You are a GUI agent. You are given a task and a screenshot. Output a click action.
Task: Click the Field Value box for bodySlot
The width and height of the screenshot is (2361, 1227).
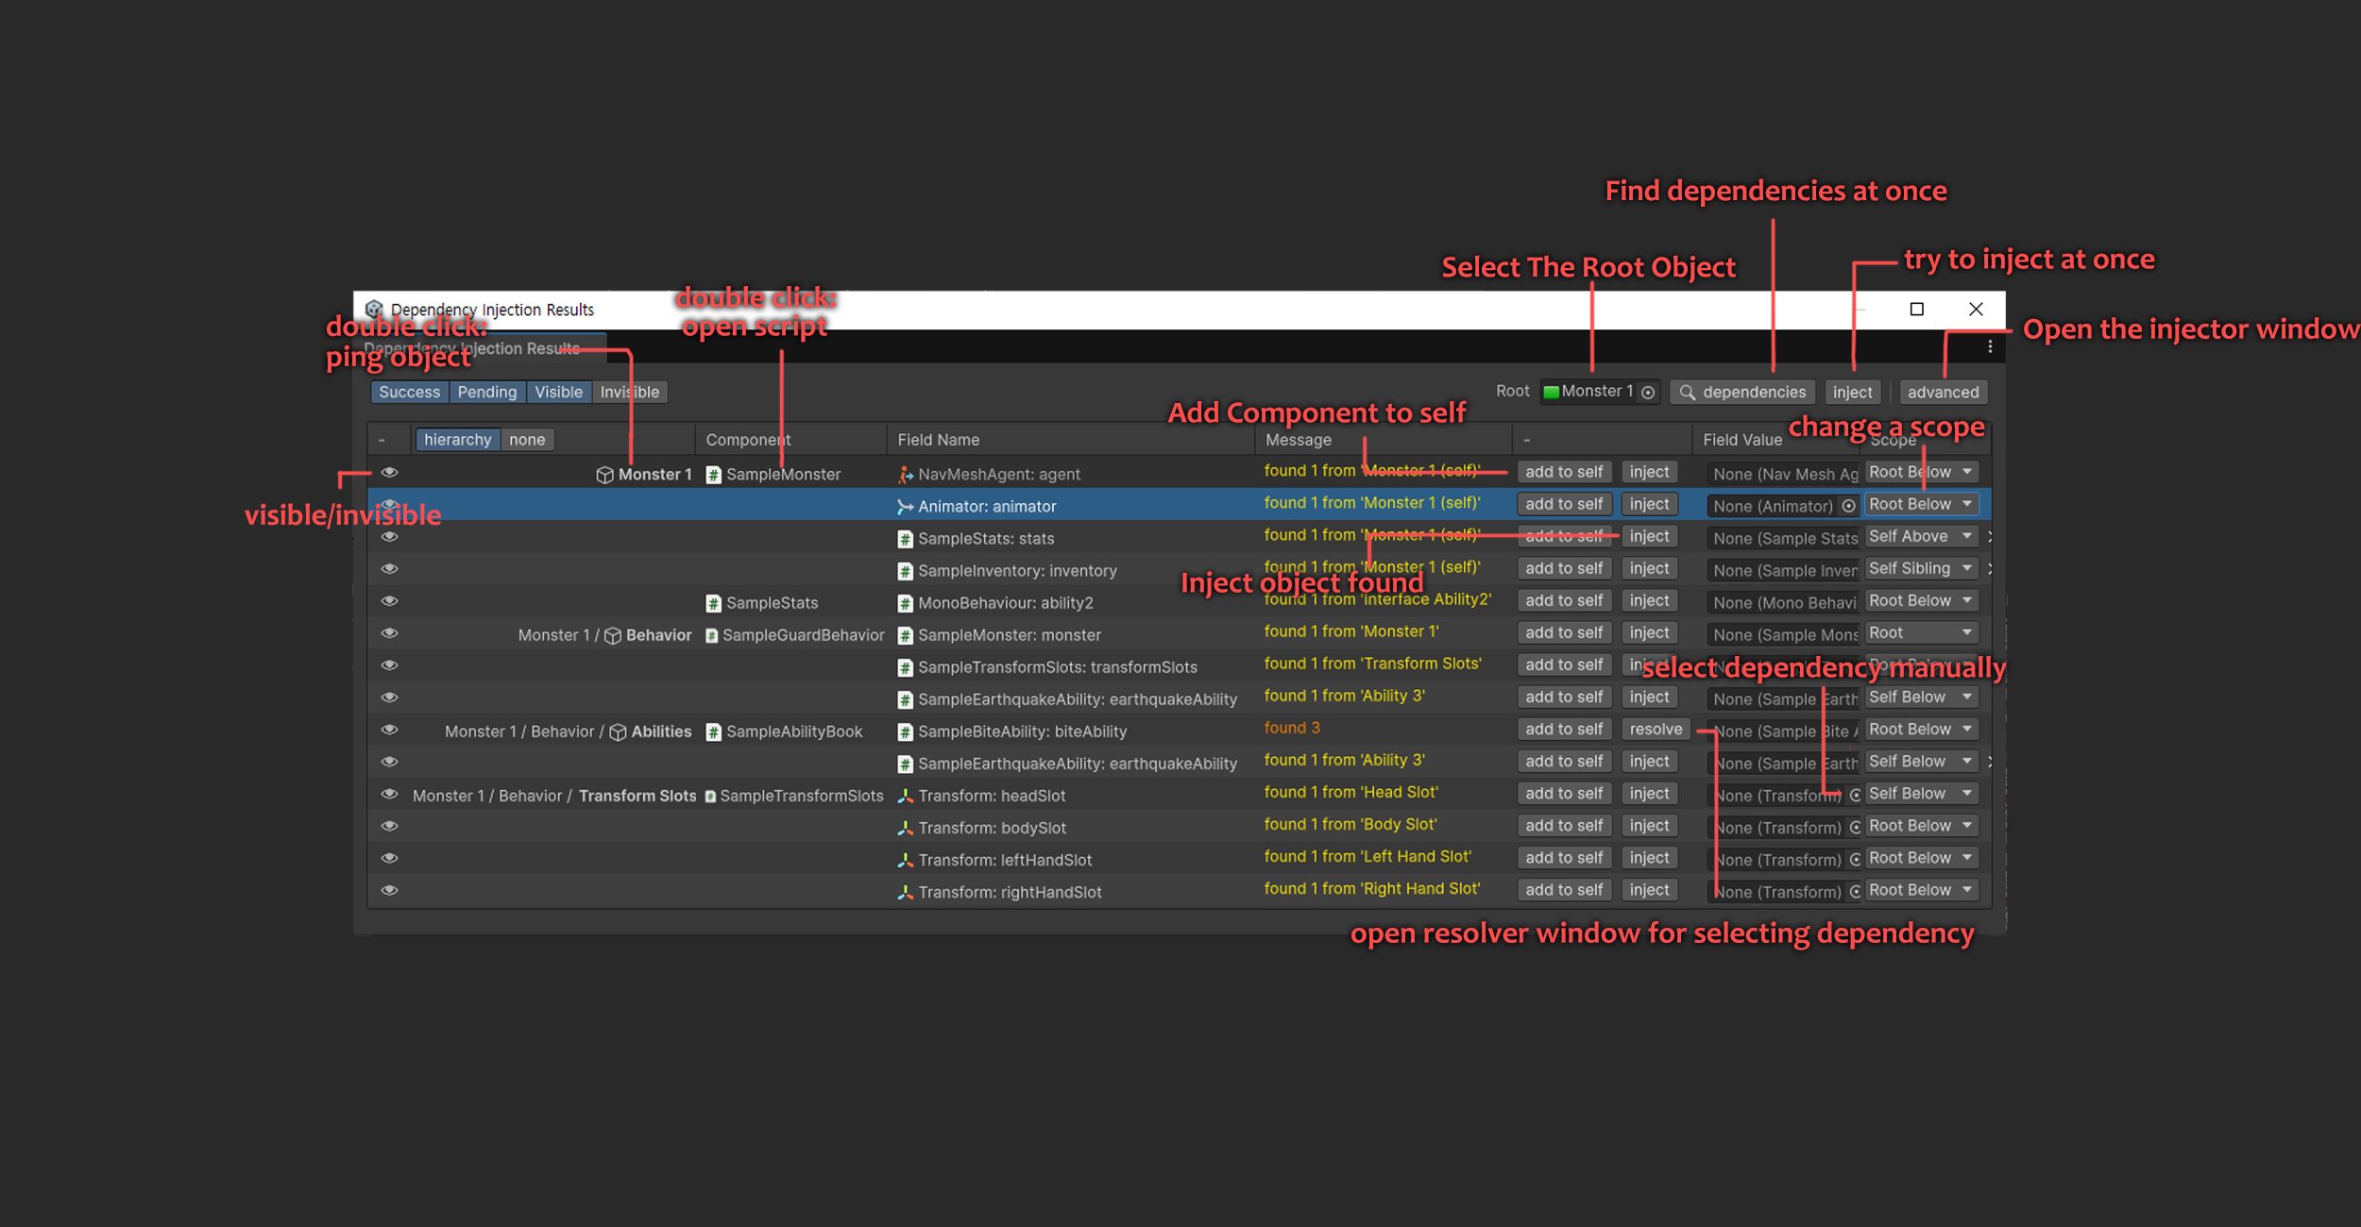point(1777,829)
